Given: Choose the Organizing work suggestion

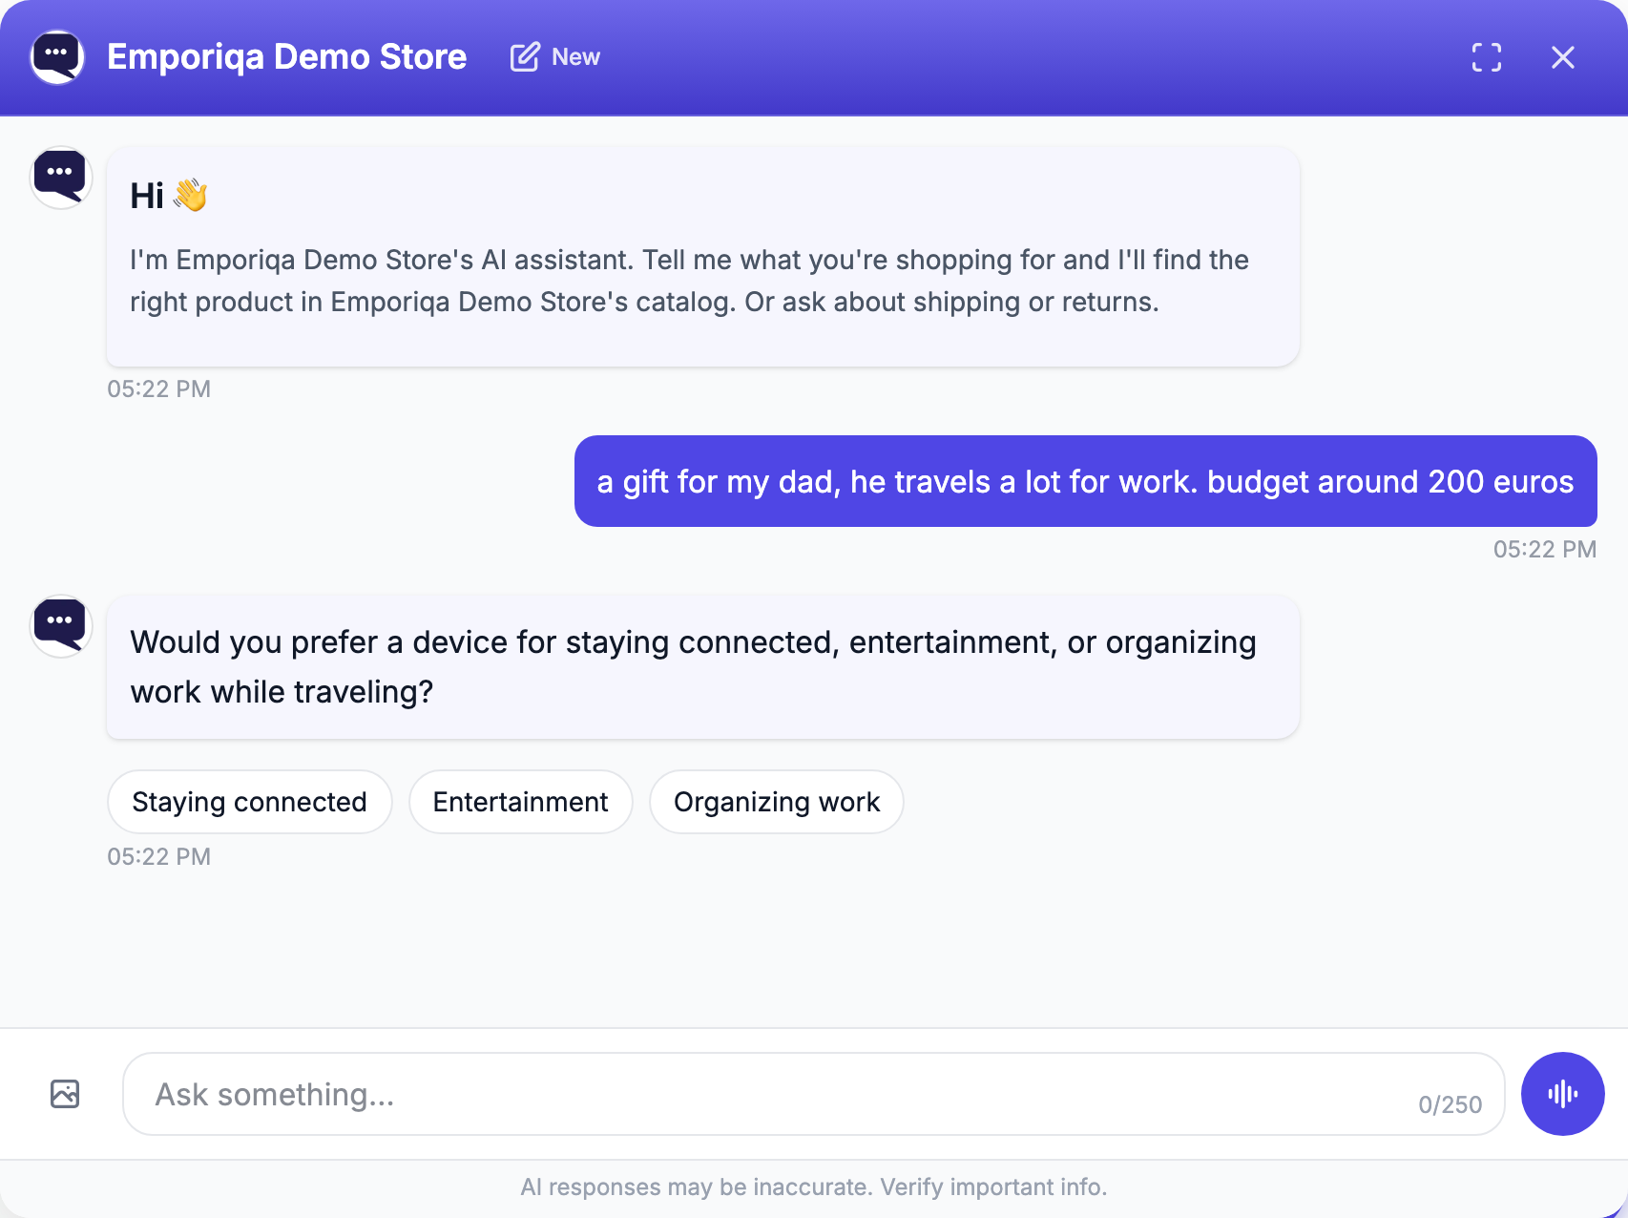Looking at the screenshot, I should tap(777, 802).
